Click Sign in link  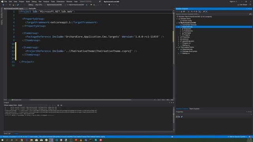[x=232, y=2]
